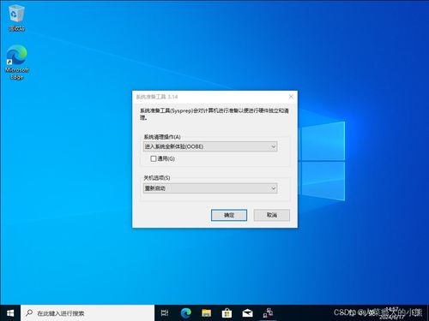Open File Explorer from the taskbar
The height and width of the screenshot is (321, 429).
pyautogui.click(x=206, y=313)
